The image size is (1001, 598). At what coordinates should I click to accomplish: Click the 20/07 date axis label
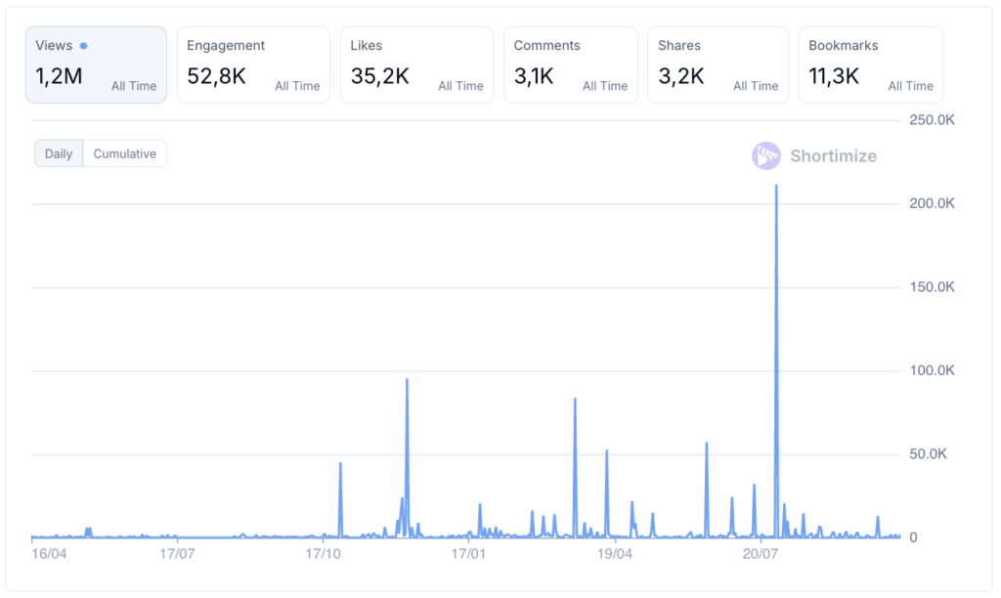[760, 554]
